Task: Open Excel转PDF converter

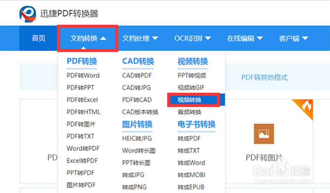Action: 82,161
